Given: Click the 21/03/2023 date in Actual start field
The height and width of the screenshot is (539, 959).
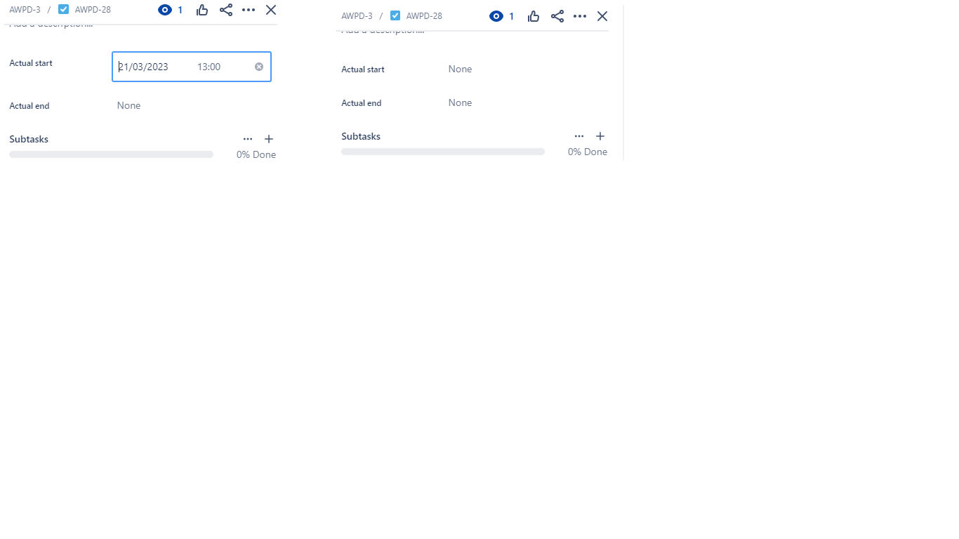Looking at the screenshot, I should 143,67.
